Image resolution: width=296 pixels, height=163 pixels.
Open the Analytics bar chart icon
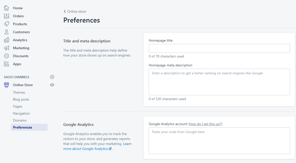7,40
